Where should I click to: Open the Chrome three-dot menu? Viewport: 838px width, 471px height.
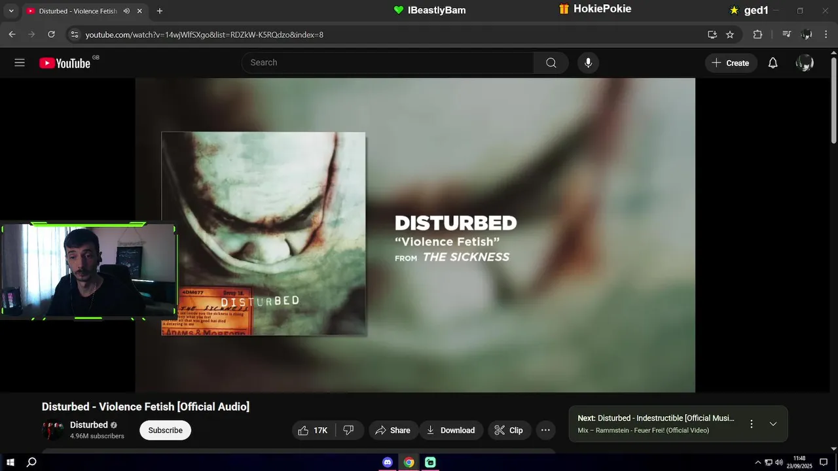click(x=826, y=35)
